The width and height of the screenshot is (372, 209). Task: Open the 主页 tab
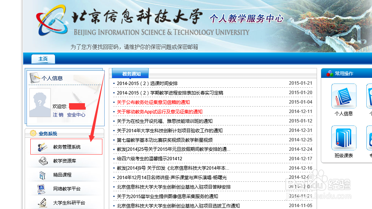coord(43,59)
